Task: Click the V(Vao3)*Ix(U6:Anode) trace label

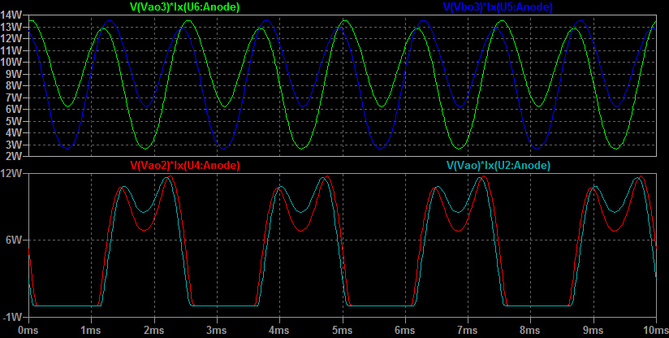Action: point(184,6)
